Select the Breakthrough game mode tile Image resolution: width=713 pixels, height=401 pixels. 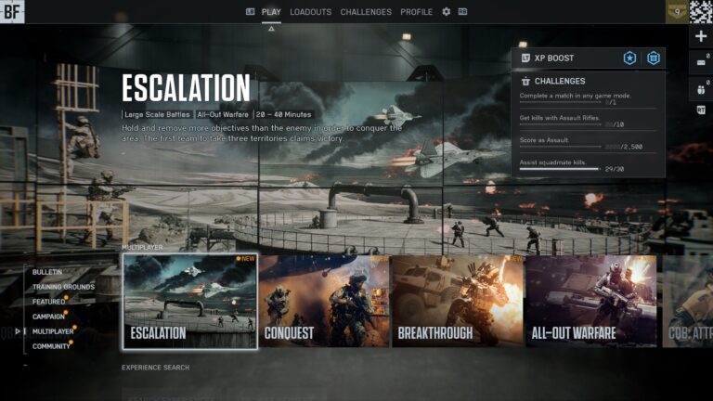pos(458,302)
